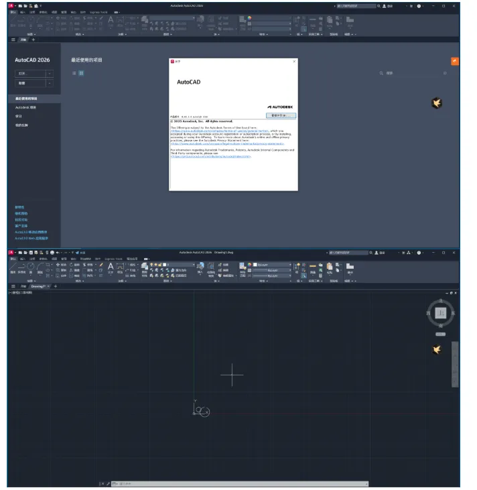The height and width of the screenshot is (490, 477).
Task: Activate the Mirror command in the Drawing1 ribbon
Action: click(x=74, y=270)
